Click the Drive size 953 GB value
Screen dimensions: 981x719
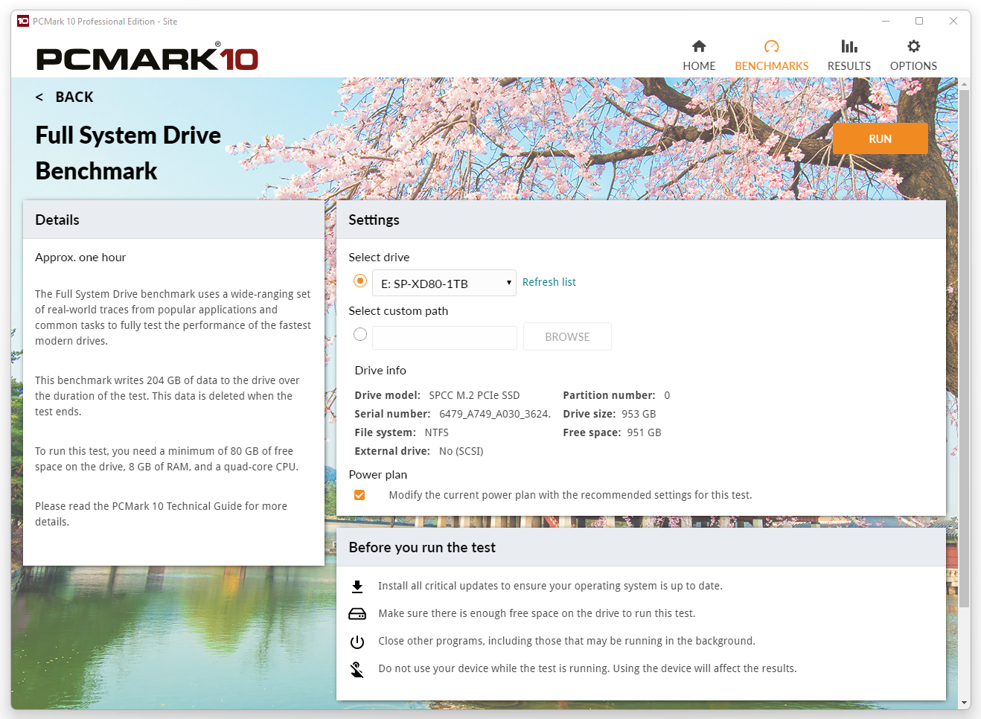(x=639, y=414)
